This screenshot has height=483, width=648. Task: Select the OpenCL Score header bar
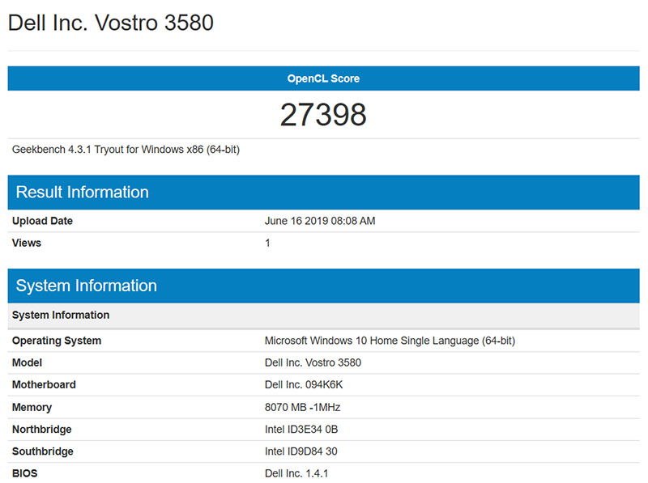click(x=324, y=78)
